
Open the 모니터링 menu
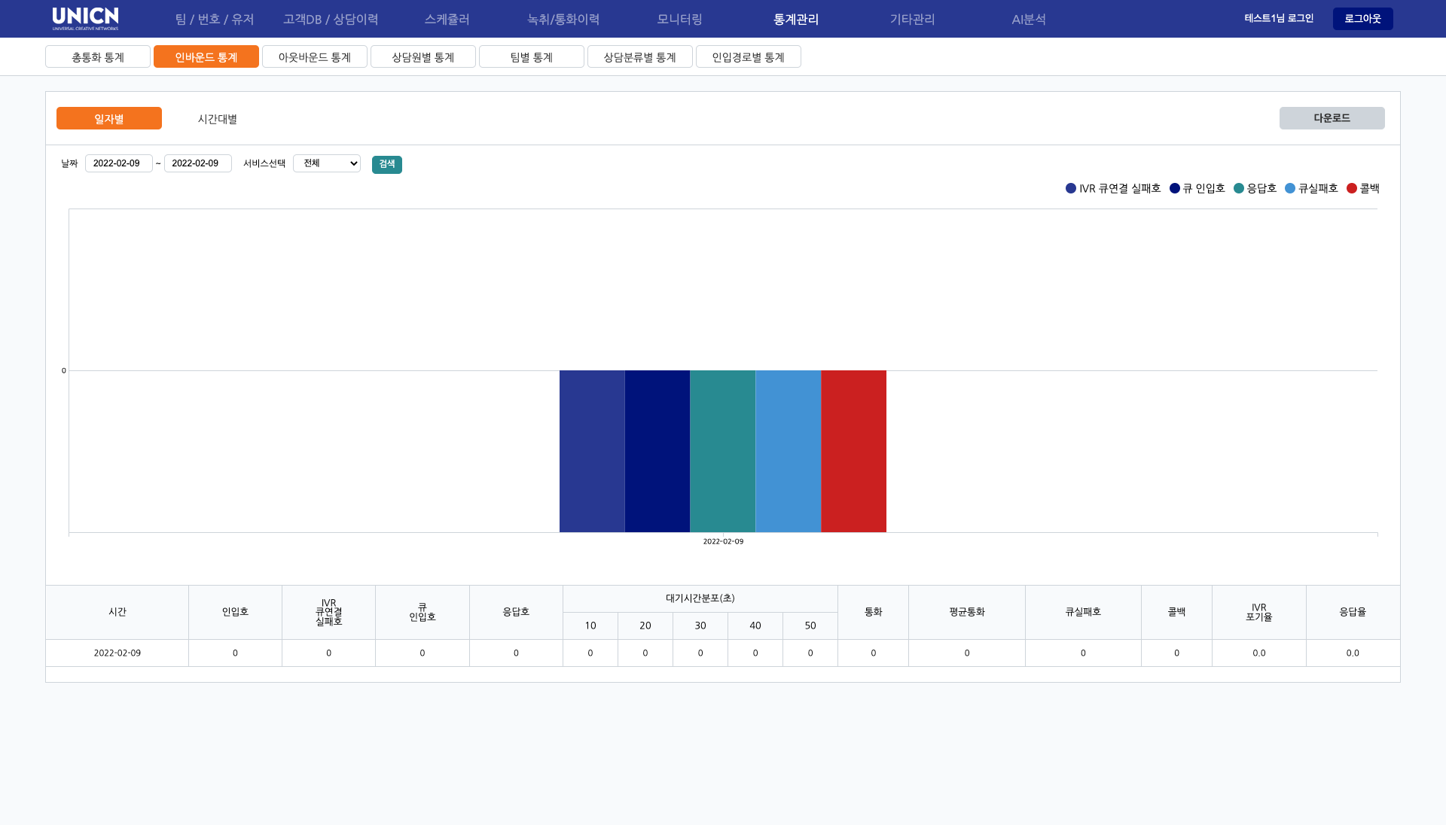click(x=679, y=19)
